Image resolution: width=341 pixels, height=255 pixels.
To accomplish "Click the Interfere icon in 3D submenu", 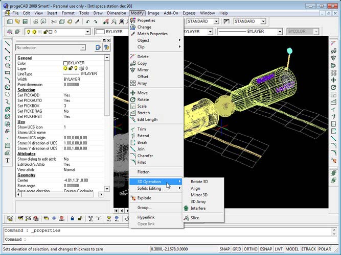I will pyautogui.click(x=186, y=208).
